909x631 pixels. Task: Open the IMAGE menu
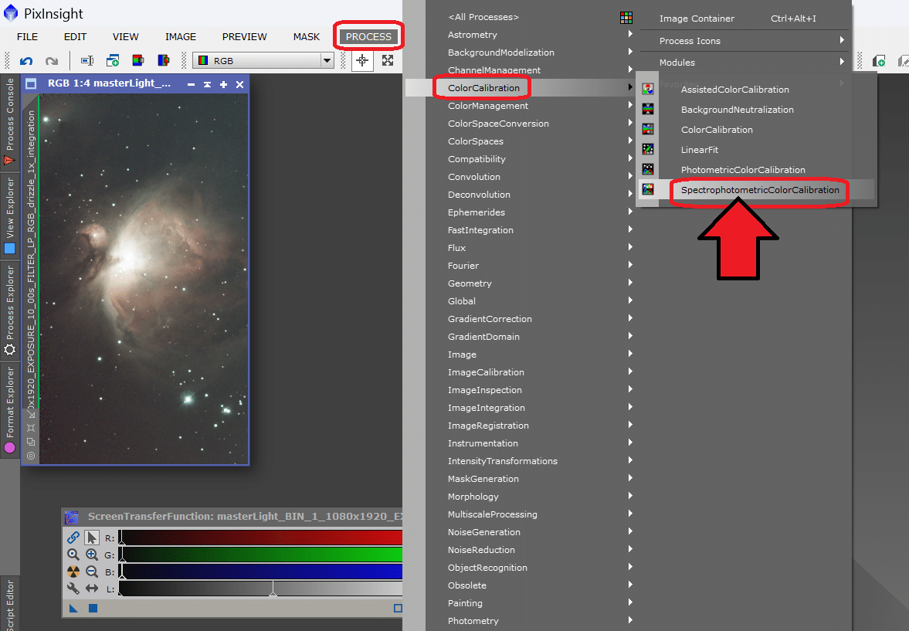[x=180, y=36]
